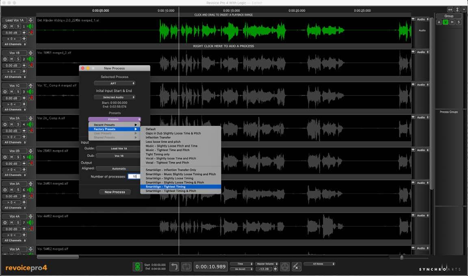Image resolution: width=468 pixels, height=276 pixels.
Task: Open the No Scroll dropdown
Action: pyautogui.click(x=241, y=269)
